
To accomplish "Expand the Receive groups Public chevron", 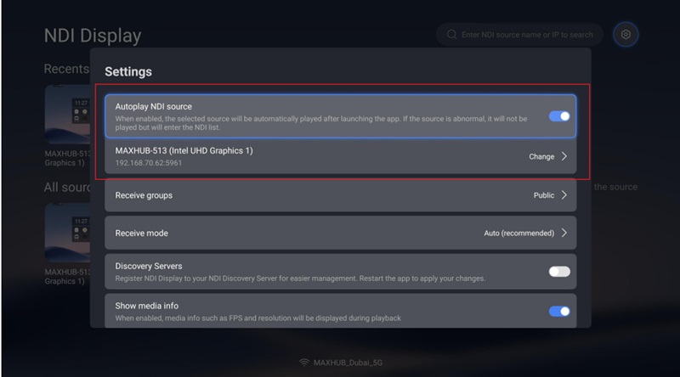I will pyautogui.click(x=564, y=195).
